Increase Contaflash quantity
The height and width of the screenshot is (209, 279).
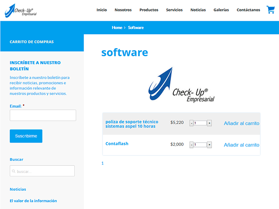click(x=209, y=145)
